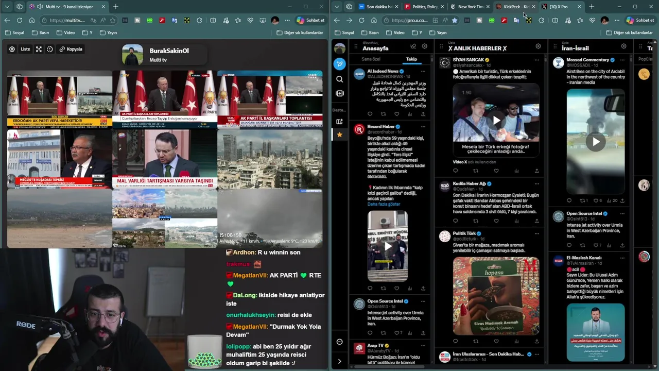Click Daha fazla göster link
Screen dimensions: 659x371
384,204
